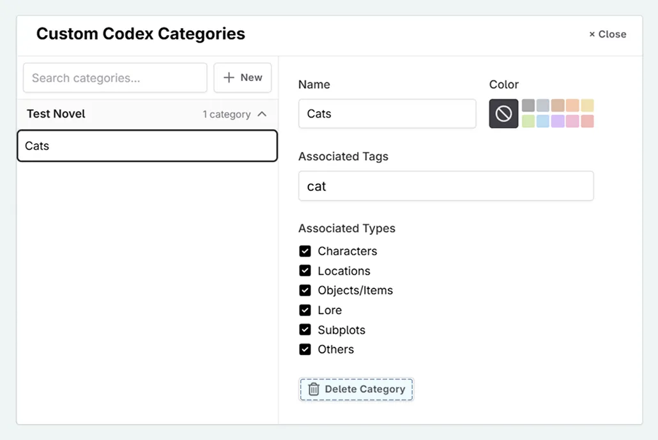This screenshot has height=440, width=658.
Task: Click the Name field containing Cats
Action: 386,114
